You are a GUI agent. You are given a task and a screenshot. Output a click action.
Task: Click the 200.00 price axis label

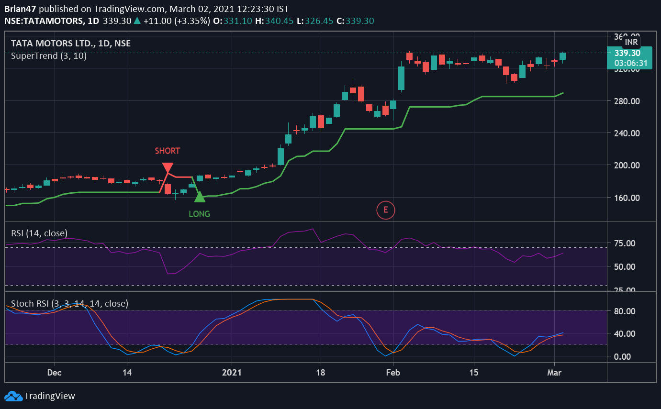[x=626, y=166]
